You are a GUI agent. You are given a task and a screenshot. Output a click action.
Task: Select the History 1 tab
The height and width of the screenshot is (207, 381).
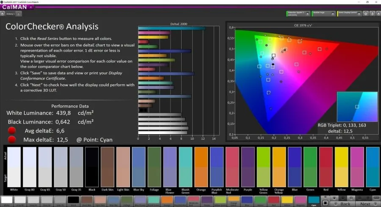pos(10,14)
